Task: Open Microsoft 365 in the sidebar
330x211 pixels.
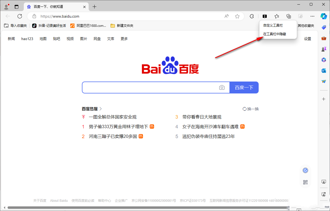Action: [324, 60]
